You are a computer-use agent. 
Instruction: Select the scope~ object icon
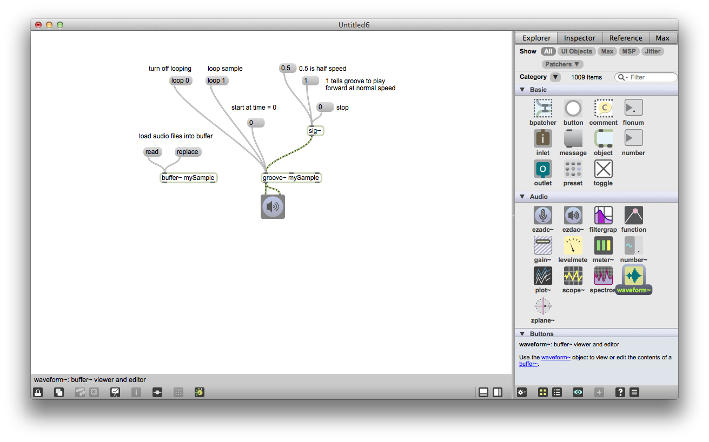coord(573,276)
